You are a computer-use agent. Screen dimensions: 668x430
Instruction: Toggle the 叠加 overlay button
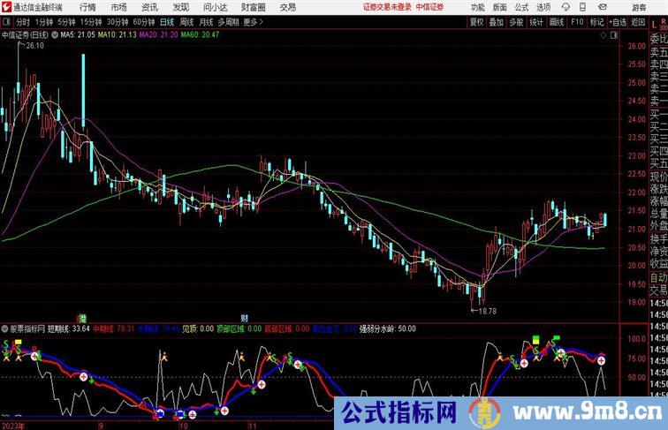(497, 21)
